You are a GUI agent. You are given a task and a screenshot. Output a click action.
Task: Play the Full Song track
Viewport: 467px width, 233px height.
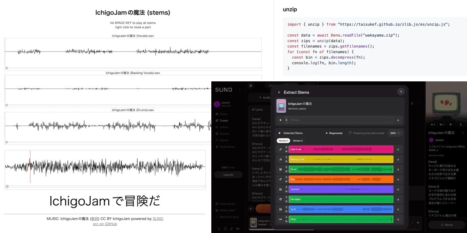pos(281,120)
